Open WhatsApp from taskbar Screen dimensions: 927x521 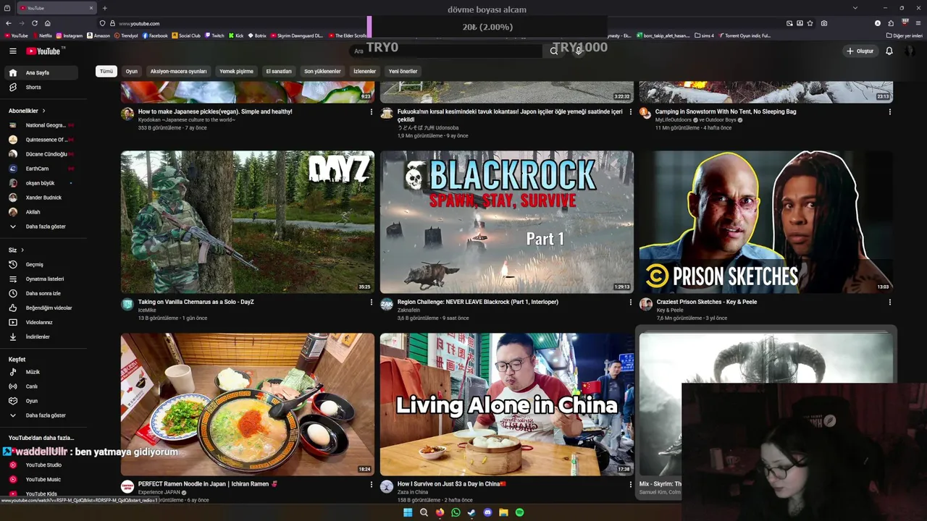[456, 512]
